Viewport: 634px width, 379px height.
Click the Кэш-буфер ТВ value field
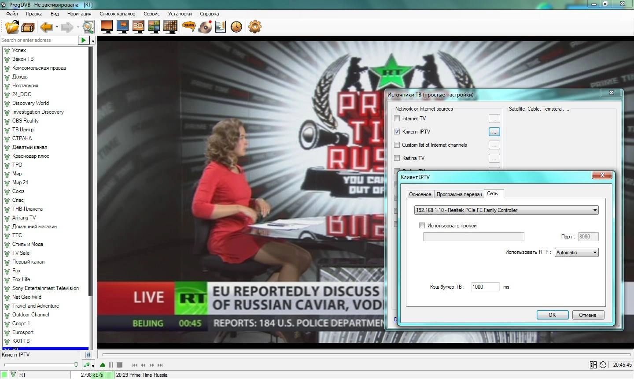coord(485,287)
